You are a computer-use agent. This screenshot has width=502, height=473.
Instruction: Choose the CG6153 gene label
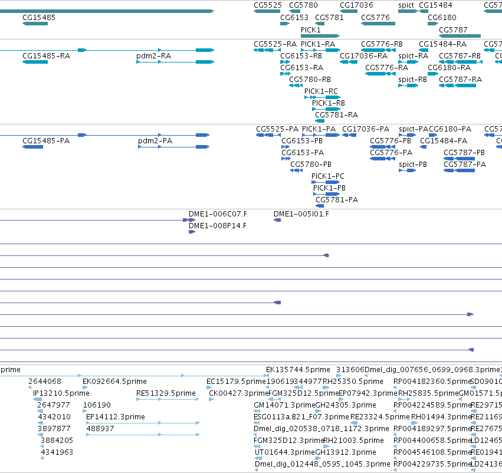click(294, 17)
